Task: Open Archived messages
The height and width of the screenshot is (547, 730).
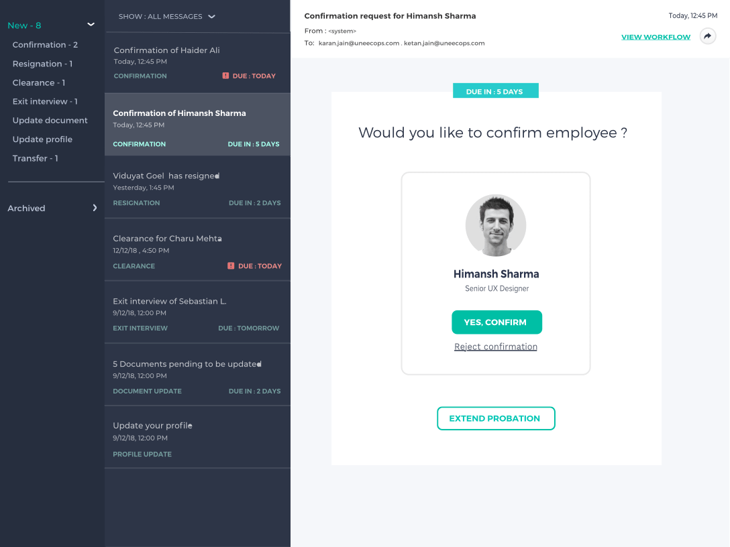Action: [27, 208]
